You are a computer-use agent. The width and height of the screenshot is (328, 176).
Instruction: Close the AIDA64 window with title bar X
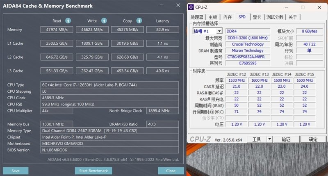pos(178,5)
